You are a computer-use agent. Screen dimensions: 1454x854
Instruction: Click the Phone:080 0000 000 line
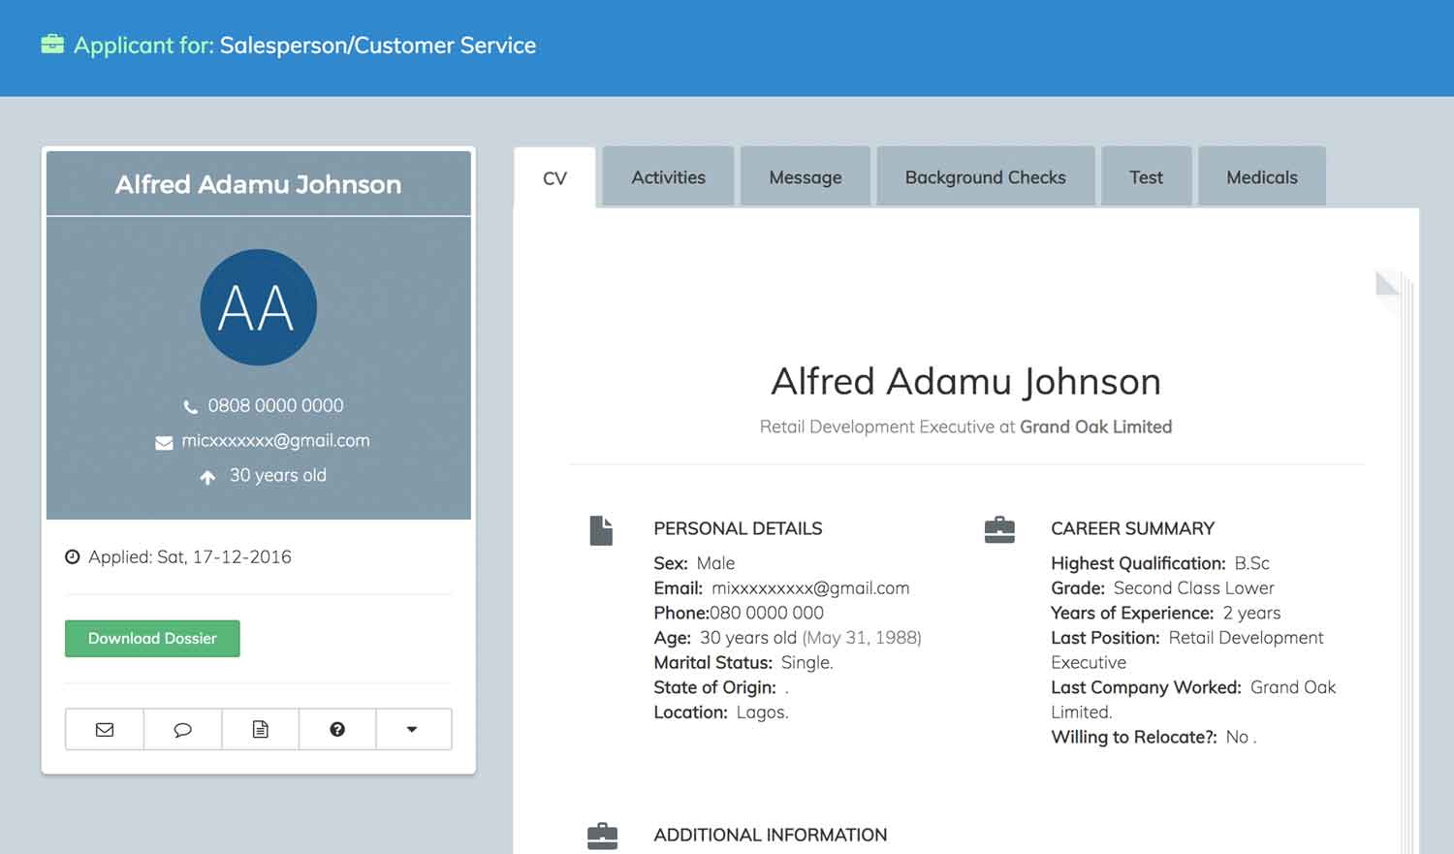click(739, 613)
